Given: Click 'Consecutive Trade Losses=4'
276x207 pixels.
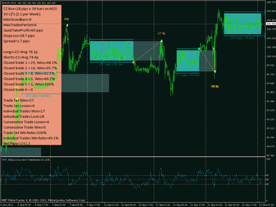Looking at the screenshot, I should pos(26,122).
